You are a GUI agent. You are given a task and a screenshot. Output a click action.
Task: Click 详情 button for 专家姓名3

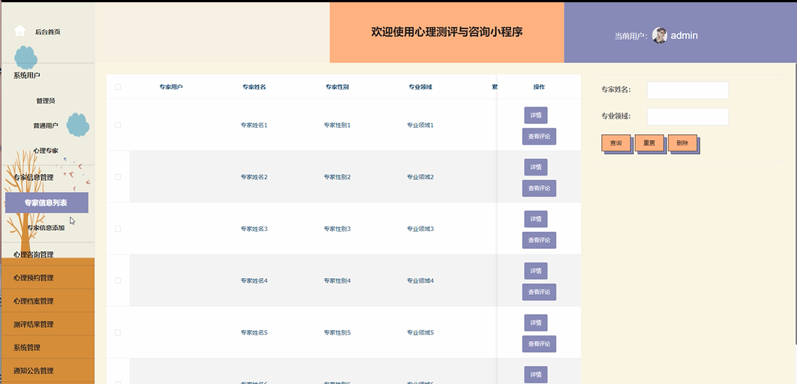[536, 219]
